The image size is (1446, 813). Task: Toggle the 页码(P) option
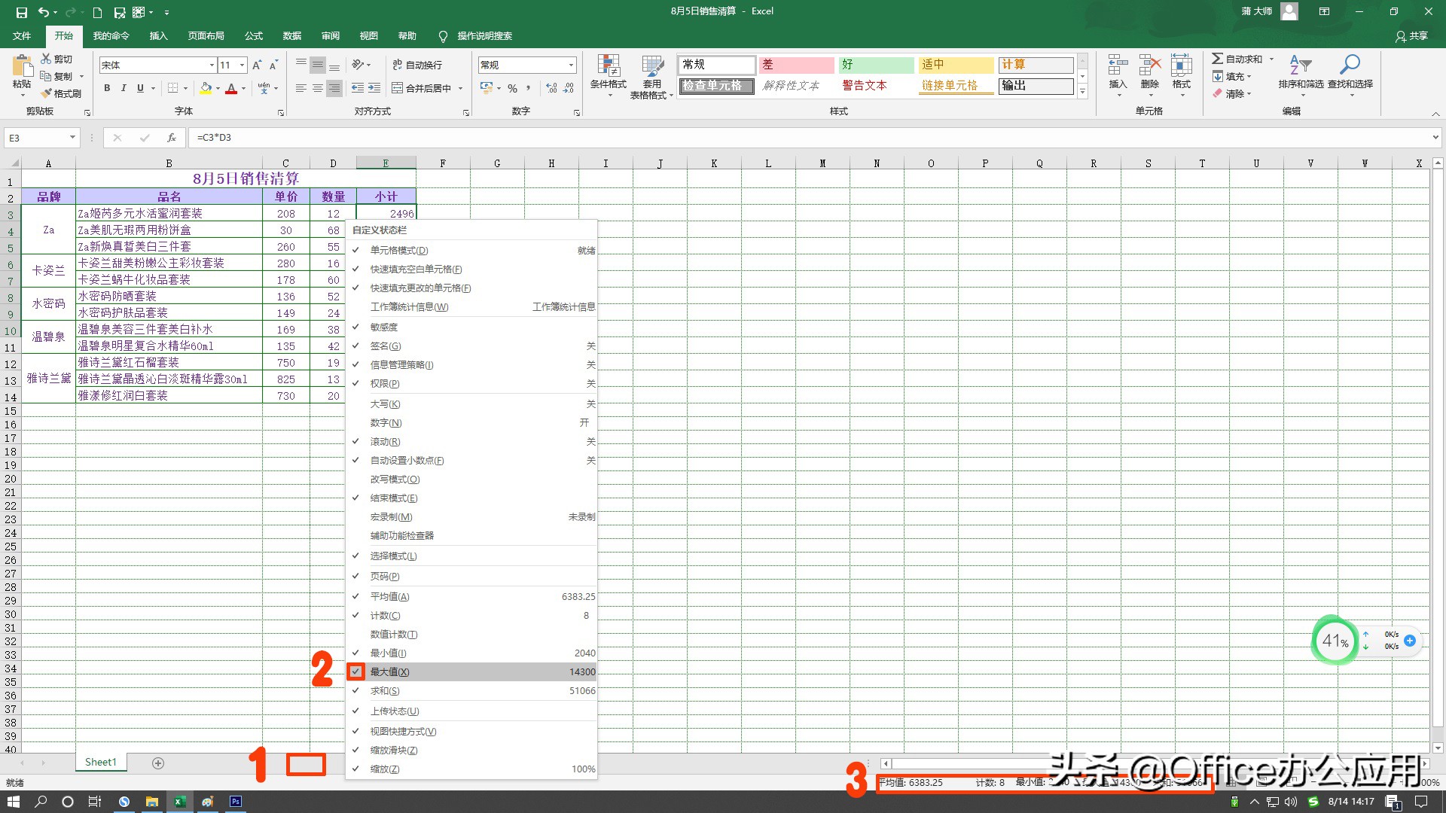(471, 577)
